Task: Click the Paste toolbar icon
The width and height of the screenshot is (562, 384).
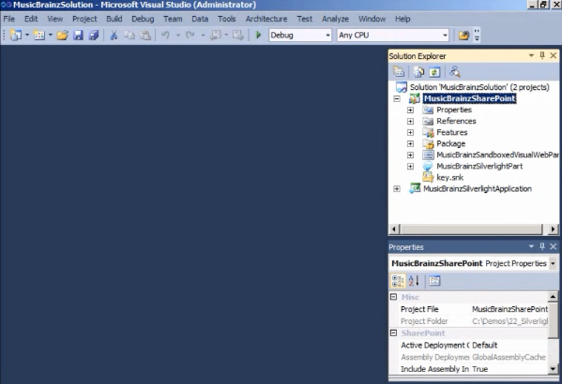Action: click(x=145, y=35)
